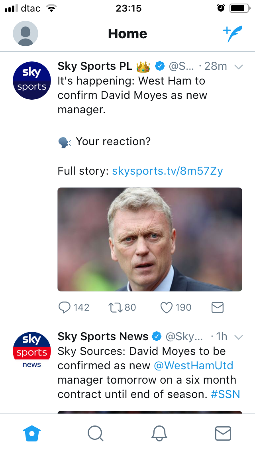Open the Notifications bell tab
This screenshot has height=453, width=255.
(159, 433)
